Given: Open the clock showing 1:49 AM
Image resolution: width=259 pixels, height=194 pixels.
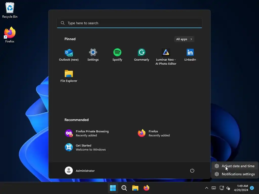Looking at the screenshot, I should click(x=241, y=188).
